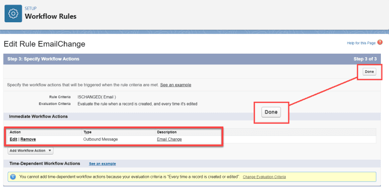389x192 pixels.
Task: Click Remove for the Outbound Message action
Action: coord(28,139)
